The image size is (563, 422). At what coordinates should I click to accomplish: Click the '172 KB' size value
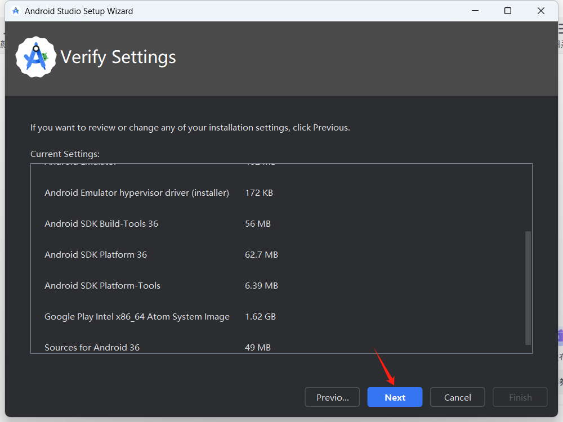(x=259, y=192)
